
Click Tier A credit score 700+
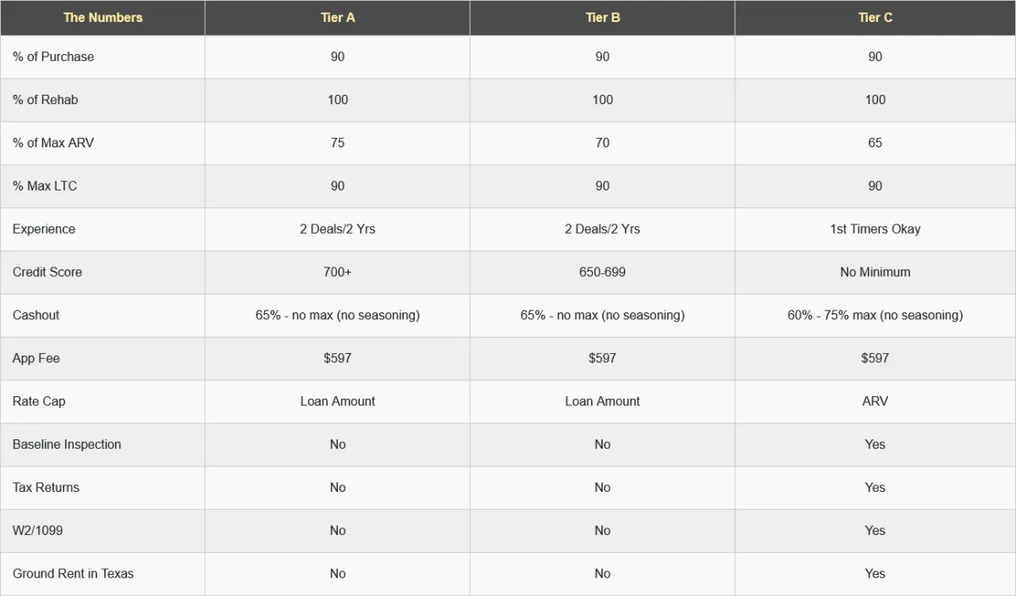[x=337, y=273]
